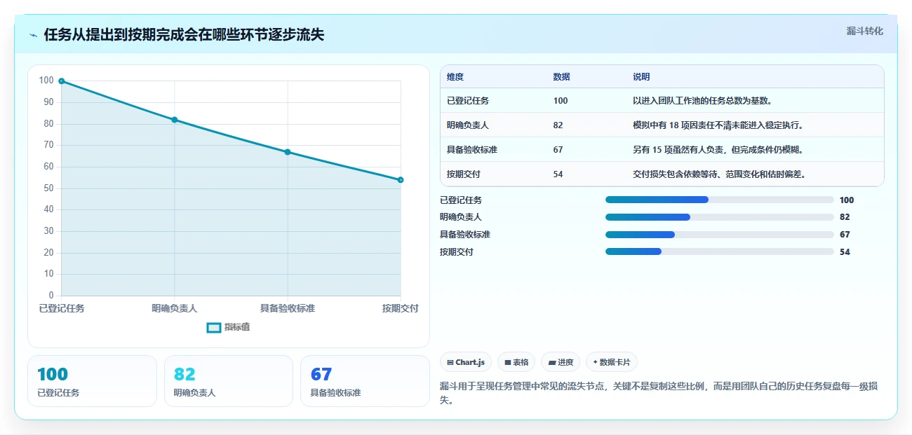
Task: Click the x-axis label 已登记任务 on the chart
Action: pos(62,308)
